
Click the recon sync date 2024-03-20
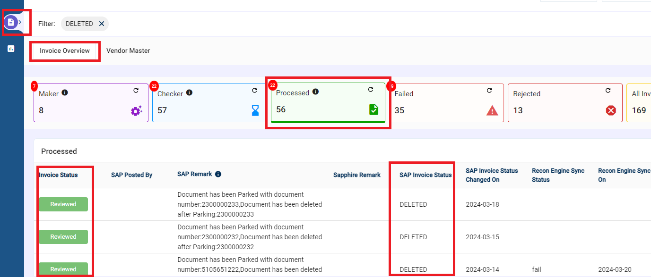(615, 269)
